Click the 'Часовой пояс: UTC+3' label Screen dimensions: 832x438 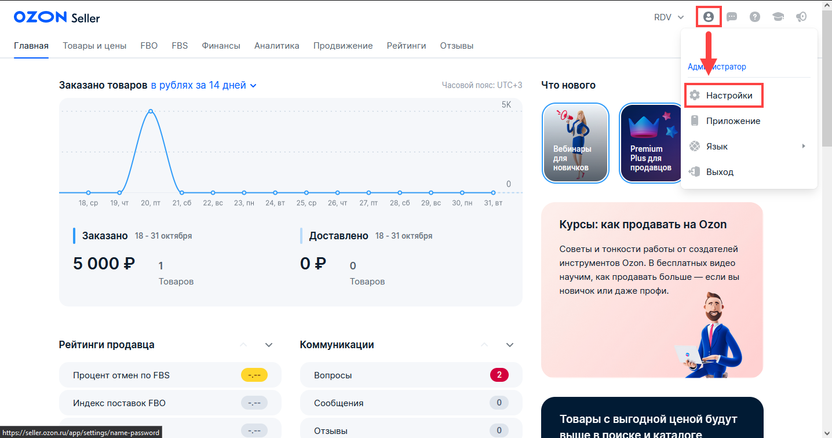pyautogui.click(x=482, y=85)
